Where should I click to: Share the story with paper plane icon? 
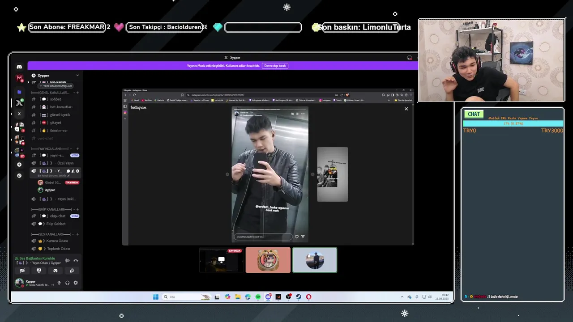click(x=303, y=237)
